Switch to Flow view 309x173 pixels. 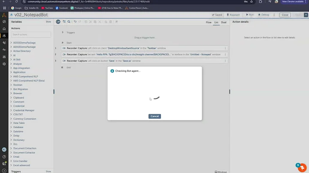pyautogui.click(x=209, y=22)
